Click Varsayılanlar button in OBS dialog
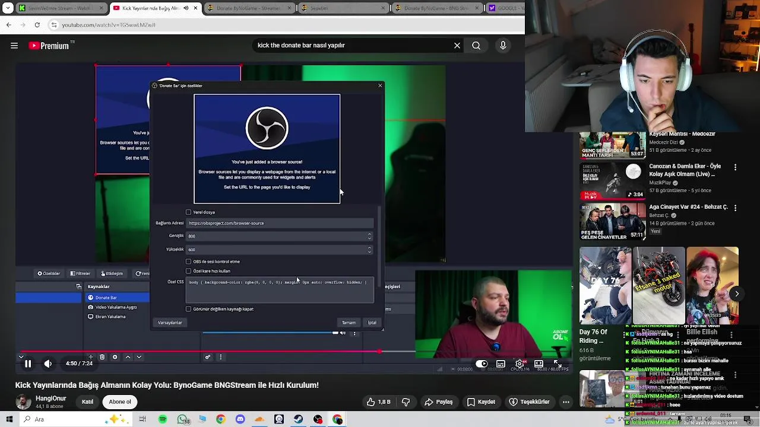Image resolution: width=760 pixels, height=427 pixels. (170, 323)
